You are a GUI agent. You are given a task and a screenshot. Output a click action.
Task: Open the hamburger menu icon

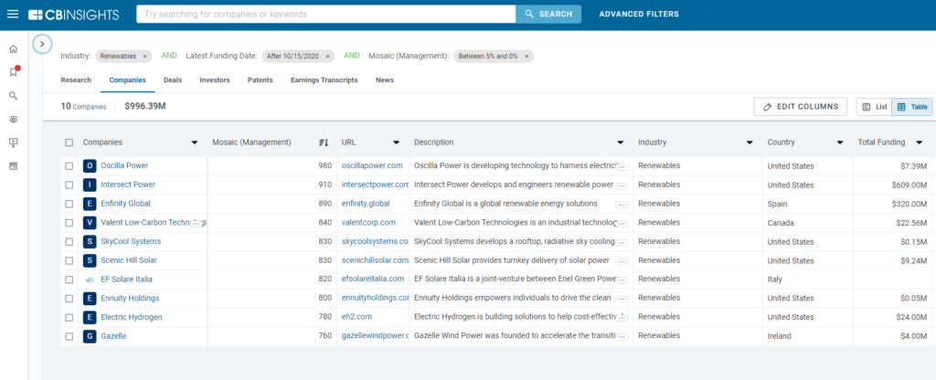tap(13, 15)
